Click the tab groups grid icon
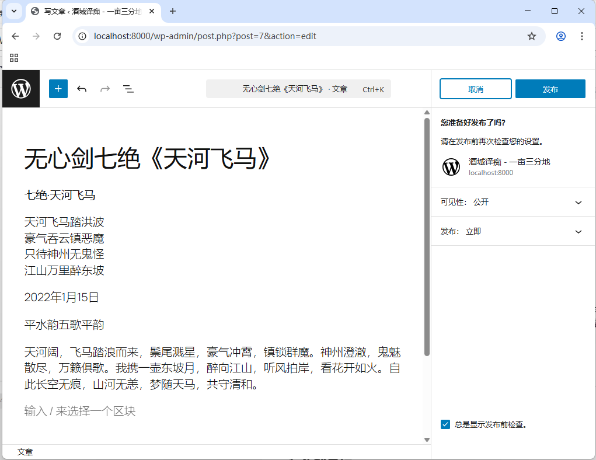Screen dimensions: 596x460 (14, 58)
